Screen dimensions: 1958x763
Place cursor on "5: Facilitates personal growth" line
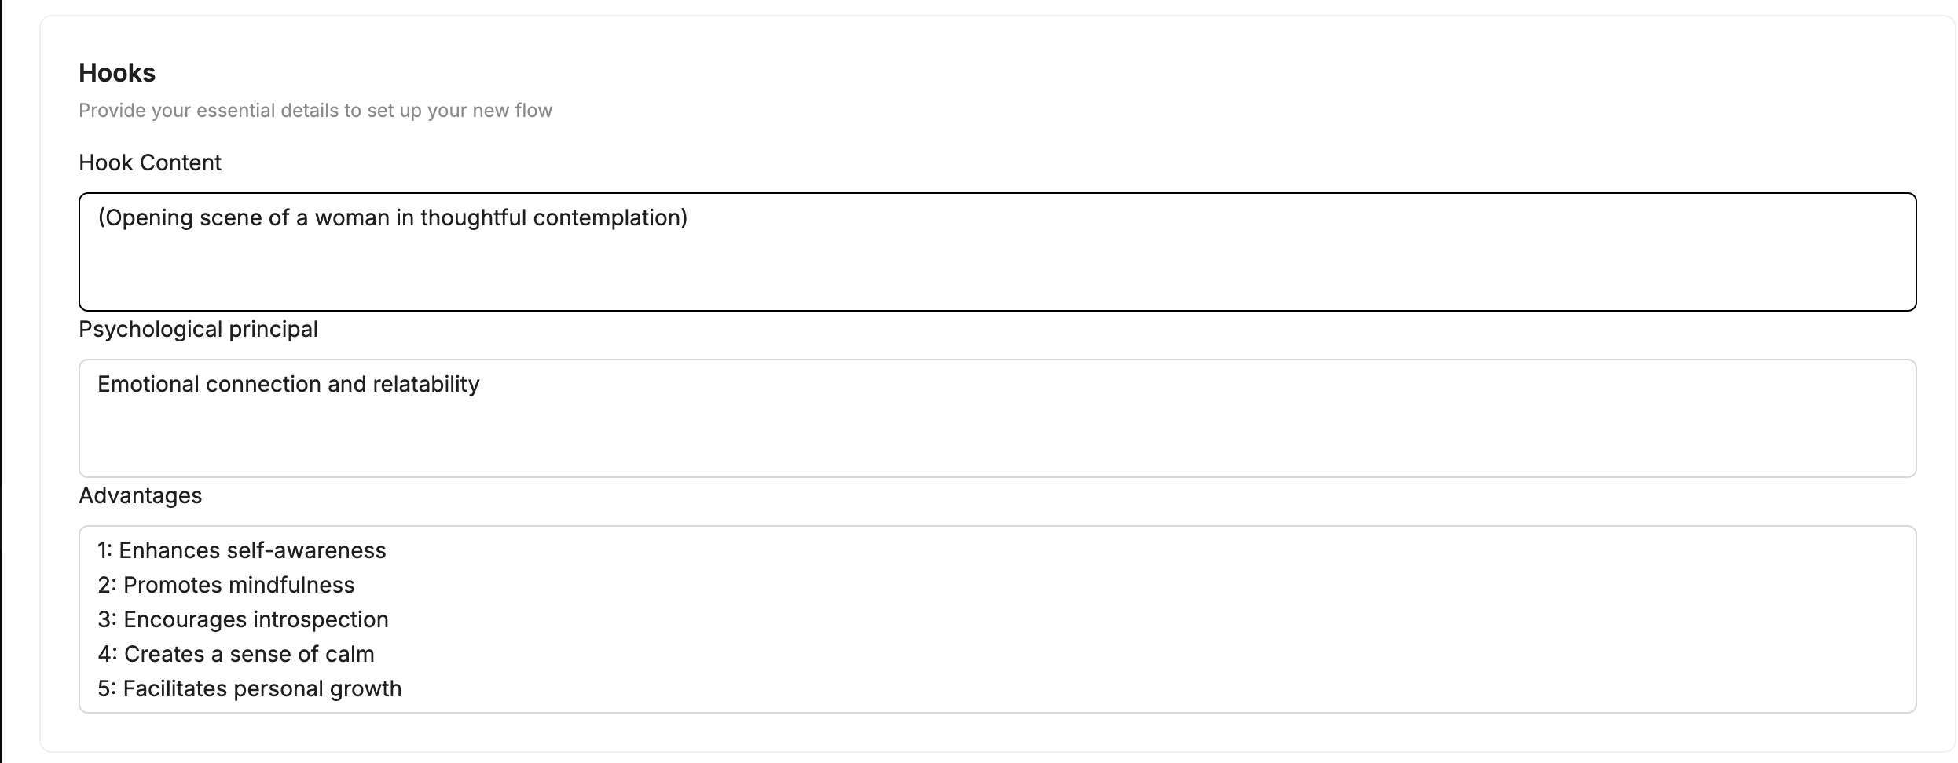pos(249,688)
